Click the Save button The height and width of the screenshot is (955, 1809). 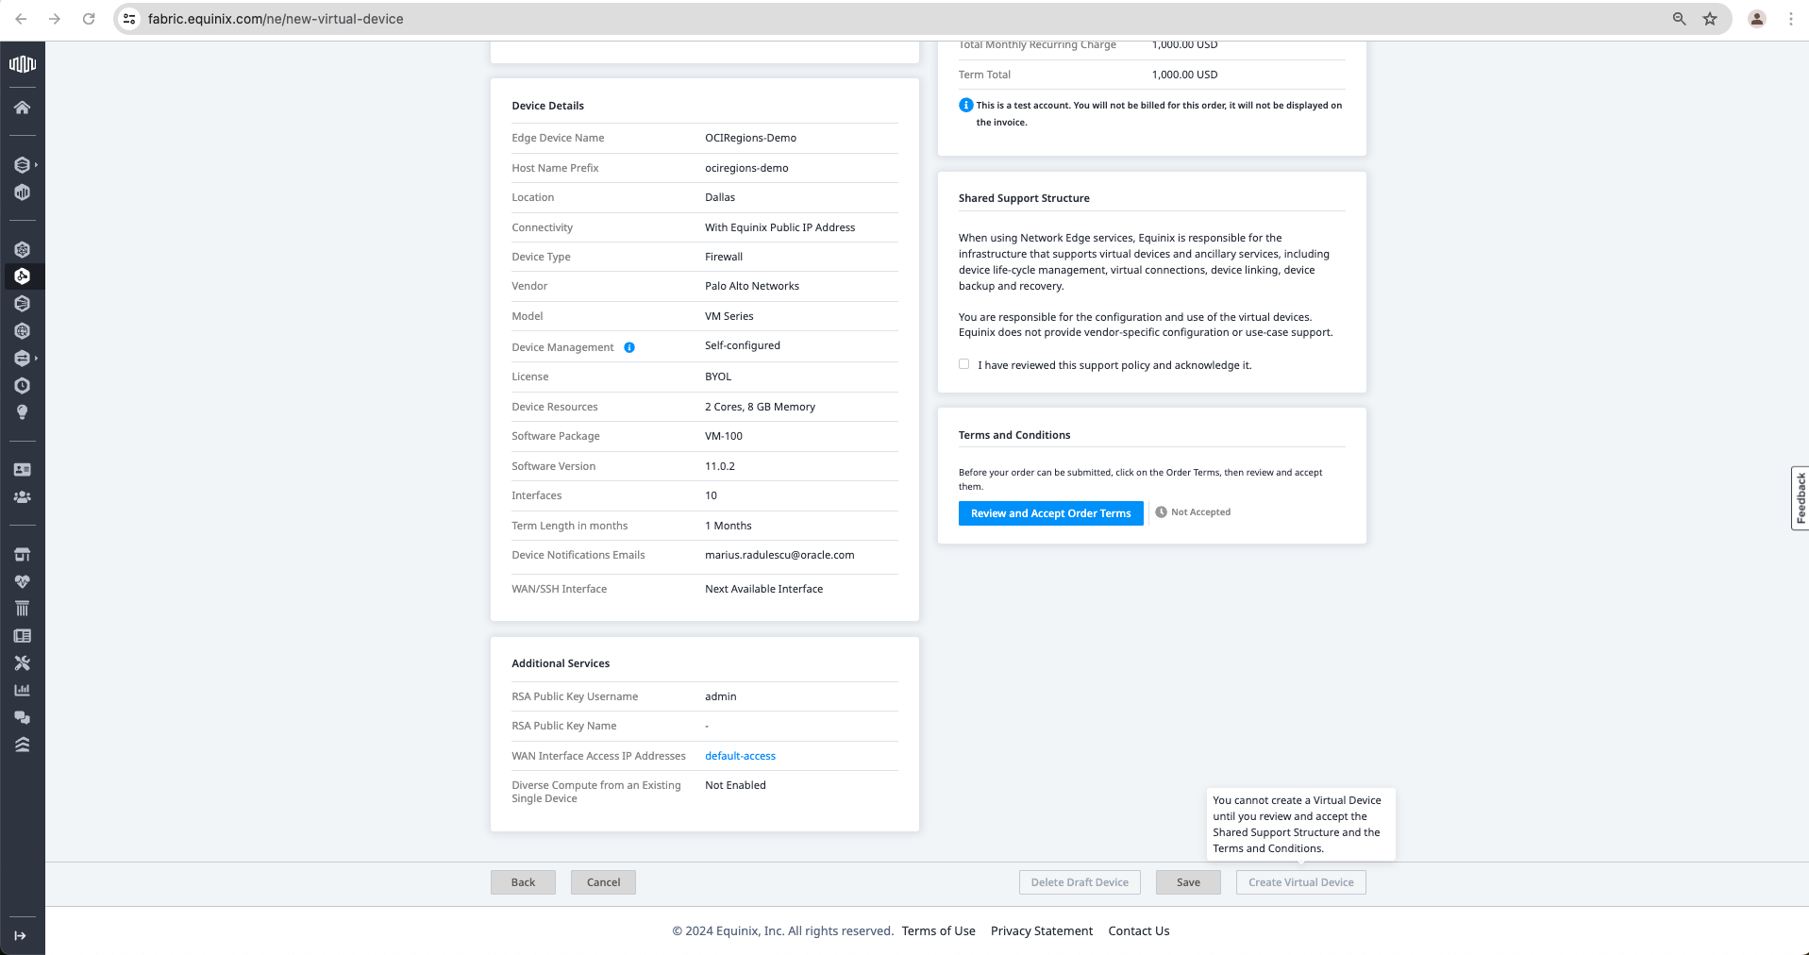coord(1188,882)
